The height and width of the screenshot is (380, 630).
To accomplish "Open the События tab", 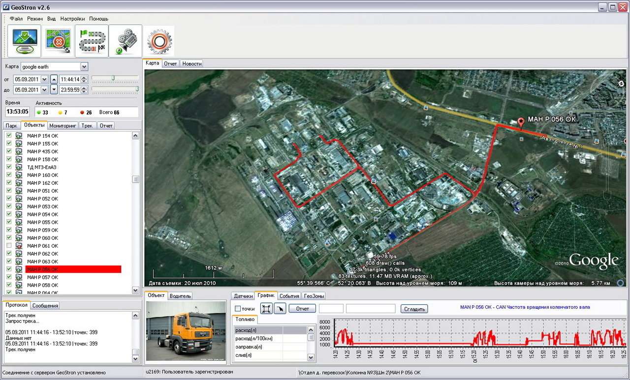I will click(x=289, y=296).
